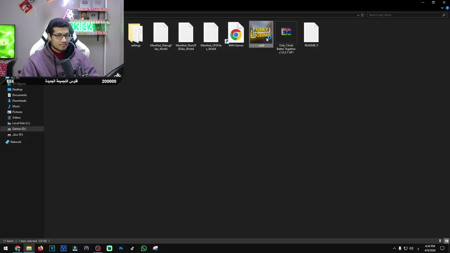The height and width of the screenshot is (253, 450).
Task: Open Pictures in navigation pane
Action: 17,112
